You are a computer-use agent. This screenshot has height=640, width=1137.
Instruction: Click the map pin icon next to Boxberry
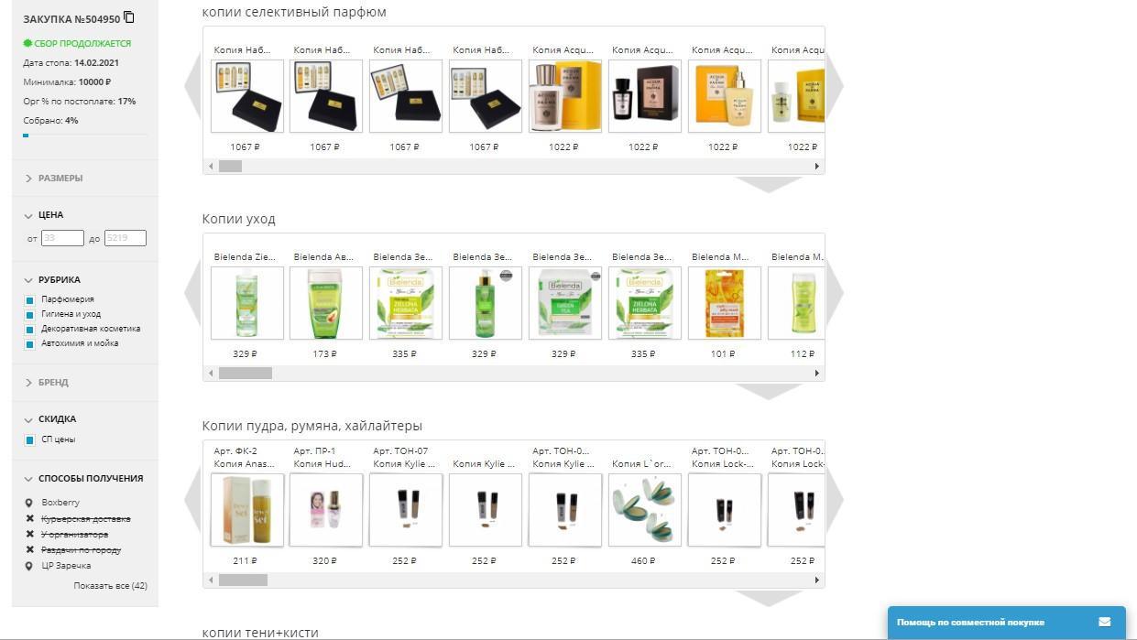[x=29, y=503]
